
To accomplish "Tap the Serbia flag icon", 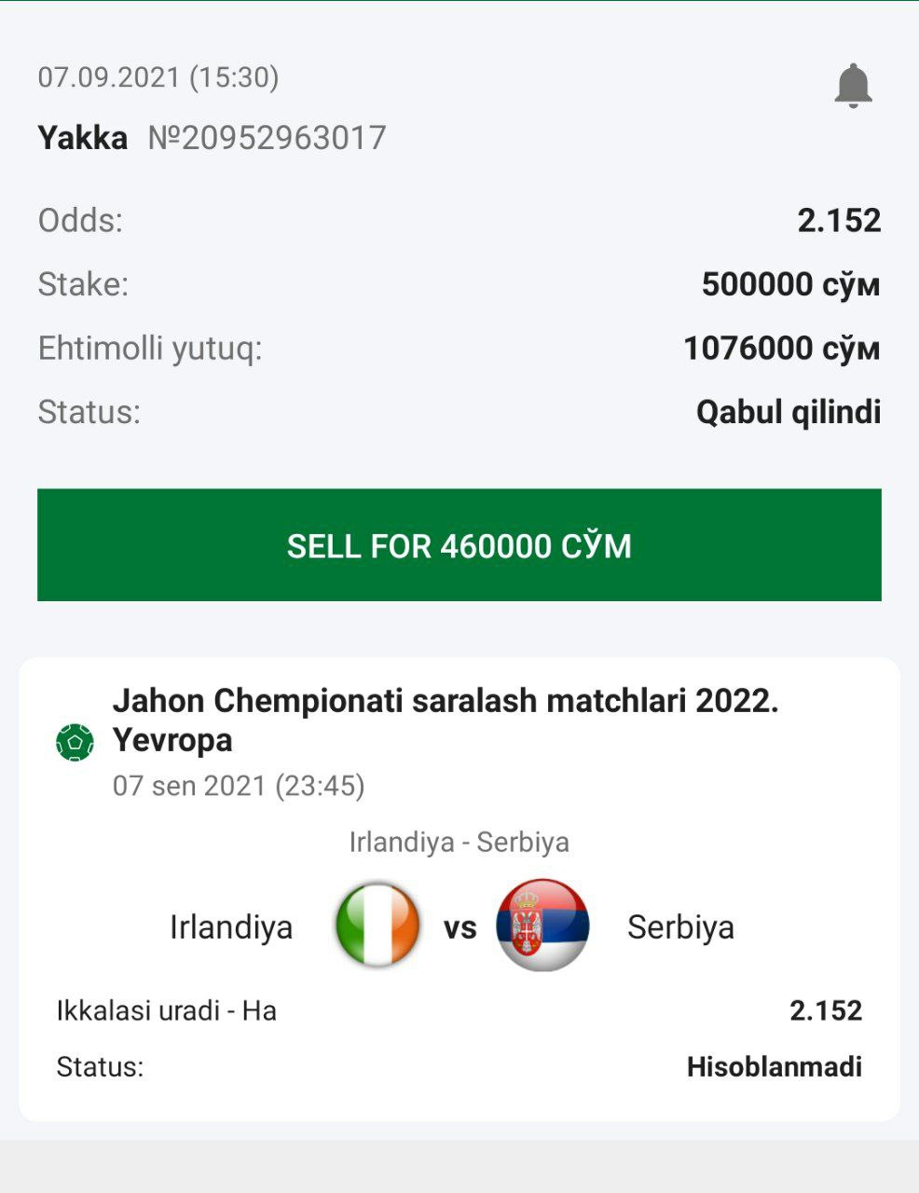I will point(543,925).
